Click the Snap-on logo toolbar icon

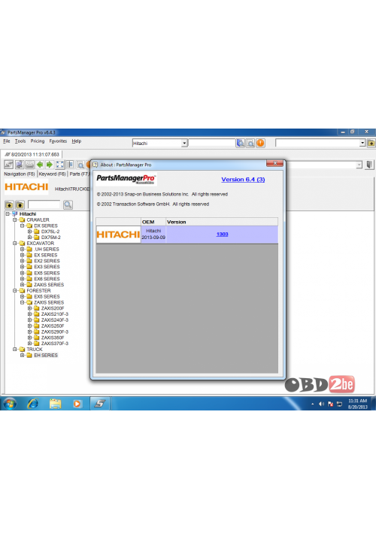9,165
